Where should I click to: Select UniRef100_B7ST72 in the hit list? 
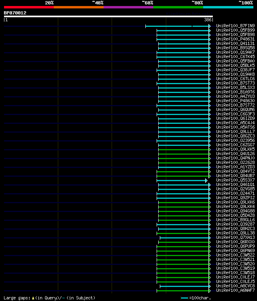coord(235,105)
